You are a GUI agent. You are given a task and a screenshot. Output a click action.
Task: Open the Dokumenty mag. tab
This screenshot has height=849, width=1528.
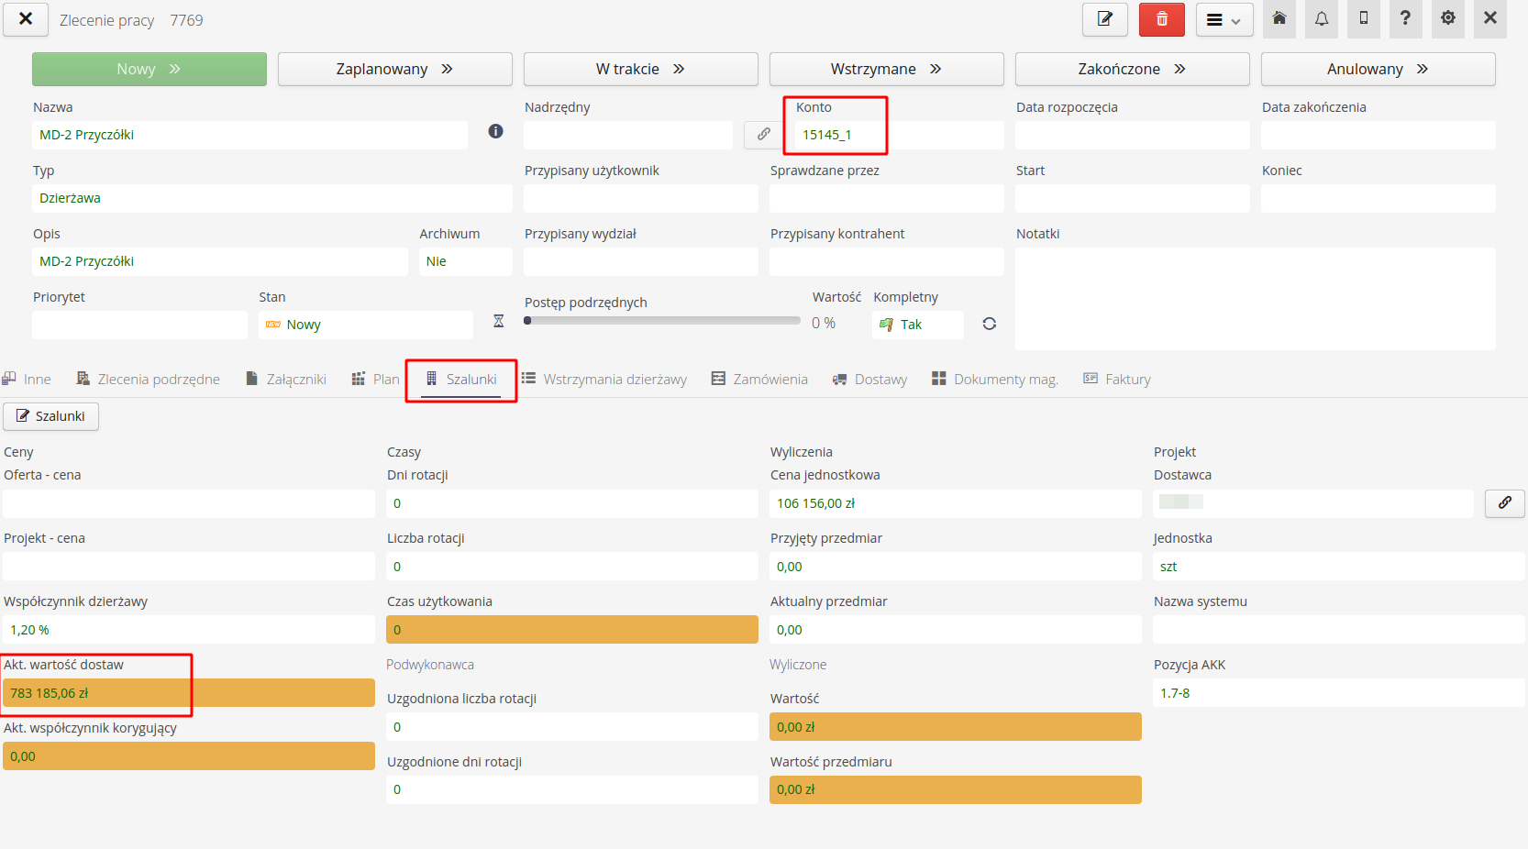[995, 380]
